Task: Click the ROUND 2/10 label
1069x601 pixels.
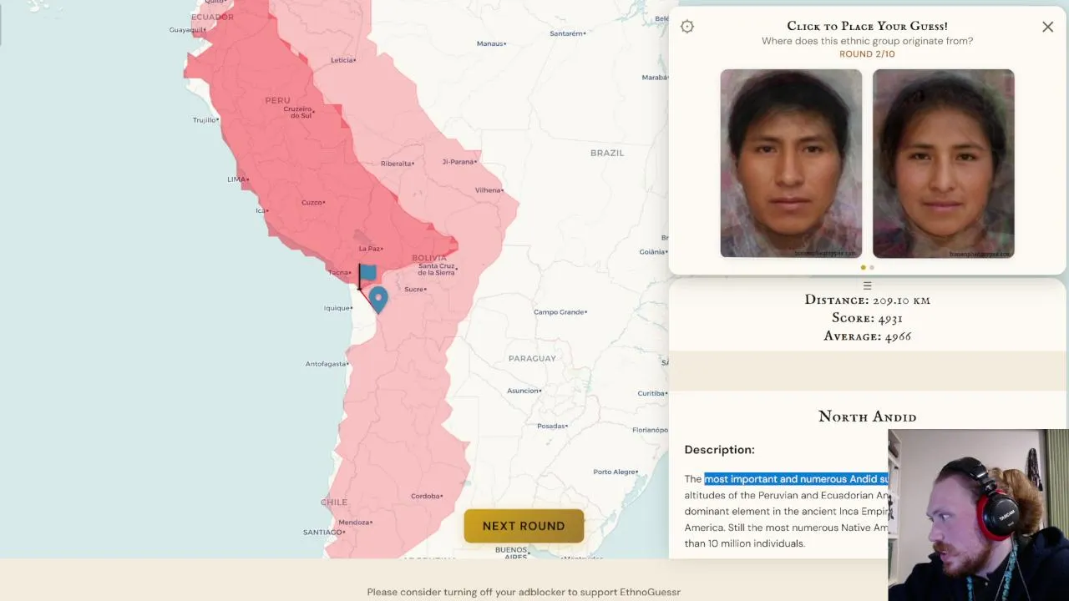Action: [867, 53]
